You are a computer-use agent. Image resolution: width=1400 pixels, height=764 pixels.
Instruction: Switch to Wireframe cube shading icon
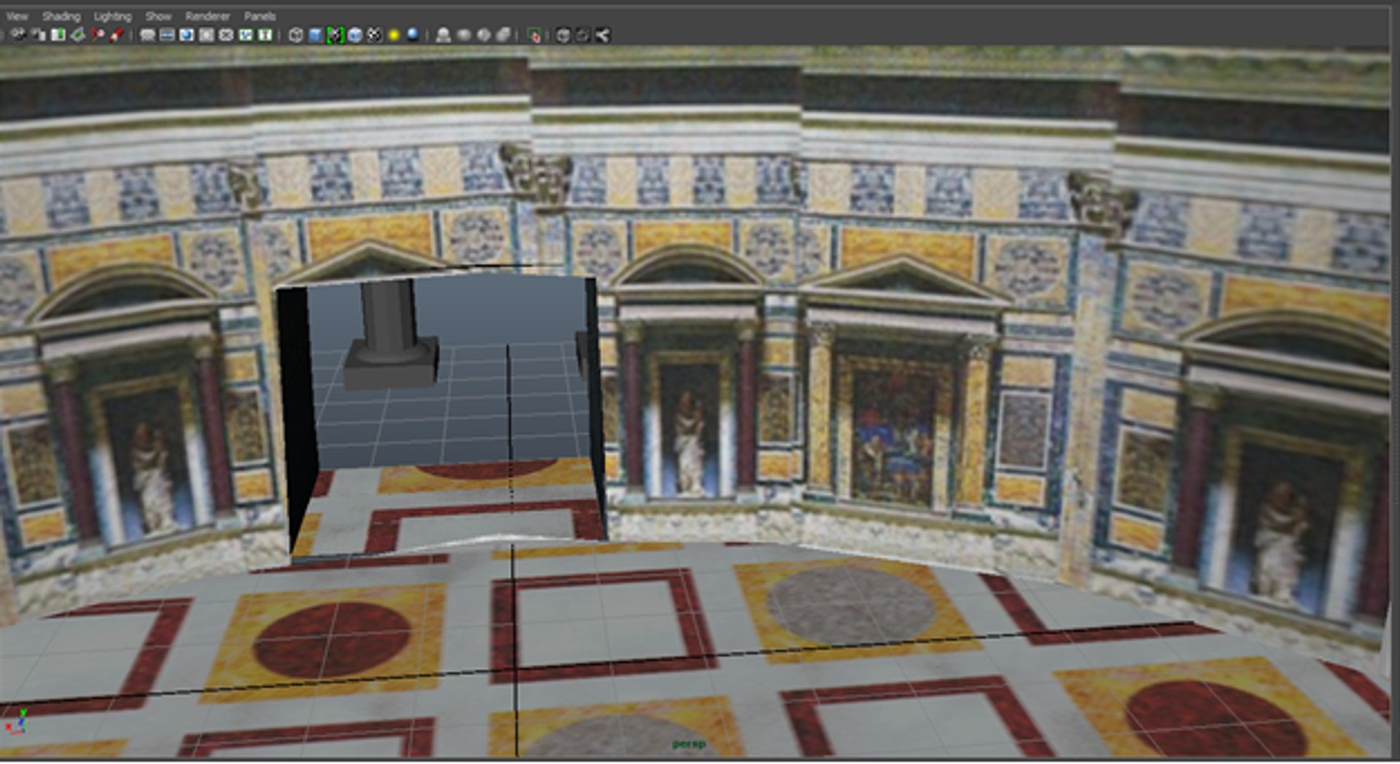296,35
